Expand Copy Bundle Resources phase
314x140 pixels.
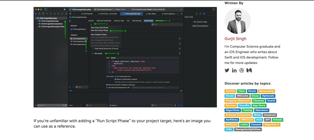(93, 48)
